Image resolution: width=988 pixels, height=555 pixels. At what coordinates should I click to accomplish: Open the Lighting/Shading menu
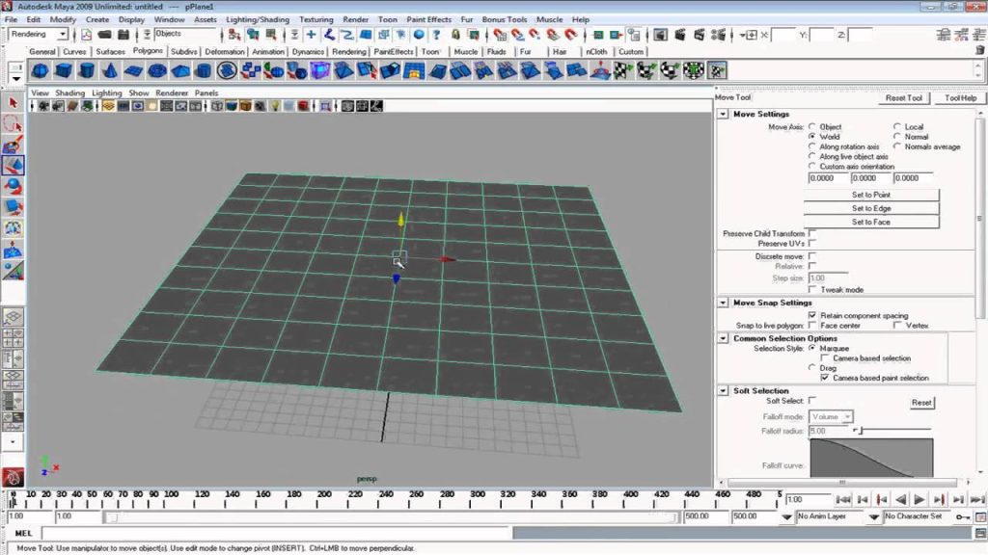point(257,19)
